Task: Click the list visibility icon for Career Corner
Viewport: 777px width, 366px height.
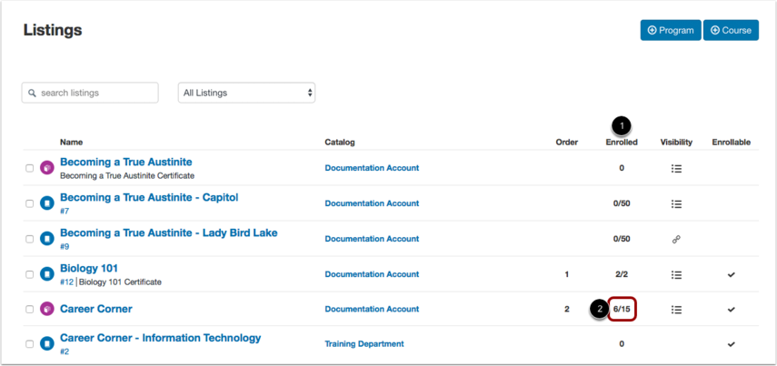Action: [x=676, y=310]
